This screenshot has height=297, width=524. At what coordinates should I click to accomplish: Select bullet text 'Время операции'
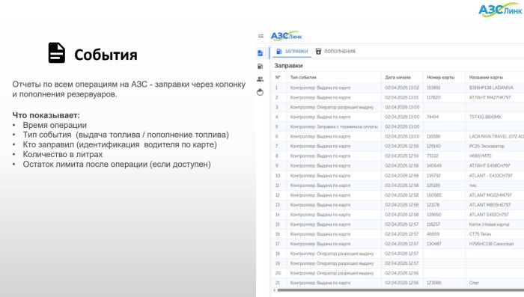click(55, 125)
